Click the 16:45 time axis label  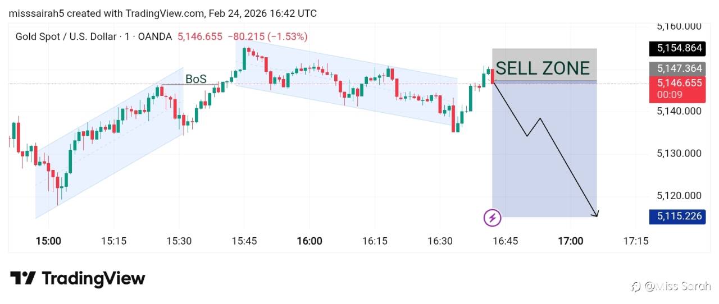click(x=506, y=241)
